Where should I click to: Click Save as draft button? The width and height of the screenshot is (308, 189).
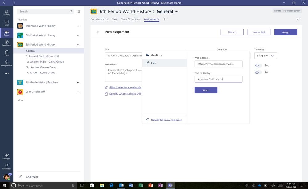pos(259,32)
